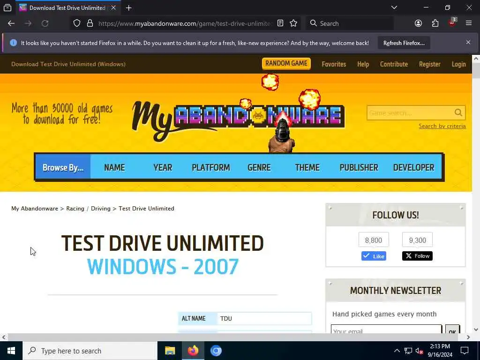Browse games by NAME
The width and height of the screenshot is (480, 360).
pos(114,167)
